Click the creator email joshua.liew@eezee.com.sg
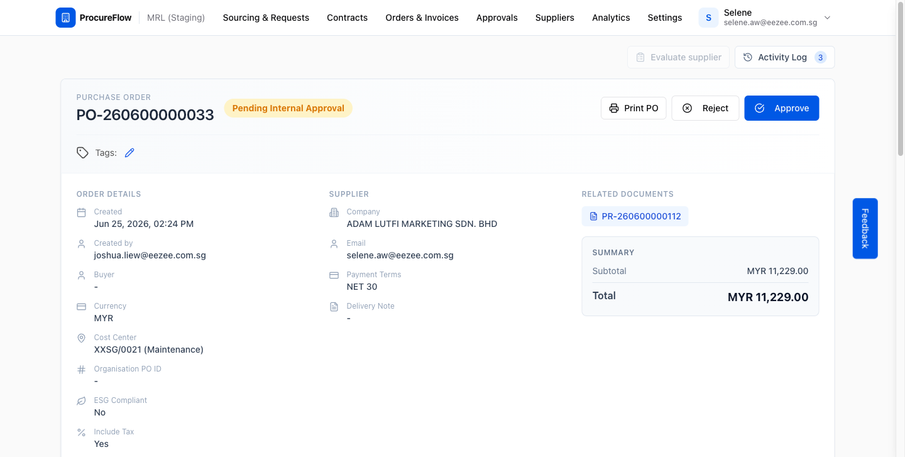 click(x=150, y=255)
